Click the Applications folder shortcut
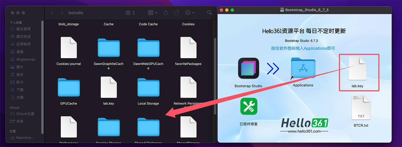 (303, 68)
